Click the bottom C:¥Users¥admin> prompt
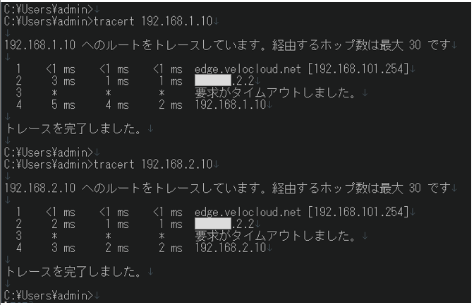Image resolution: width=474 pixels, height=305 pixels. 49,295
